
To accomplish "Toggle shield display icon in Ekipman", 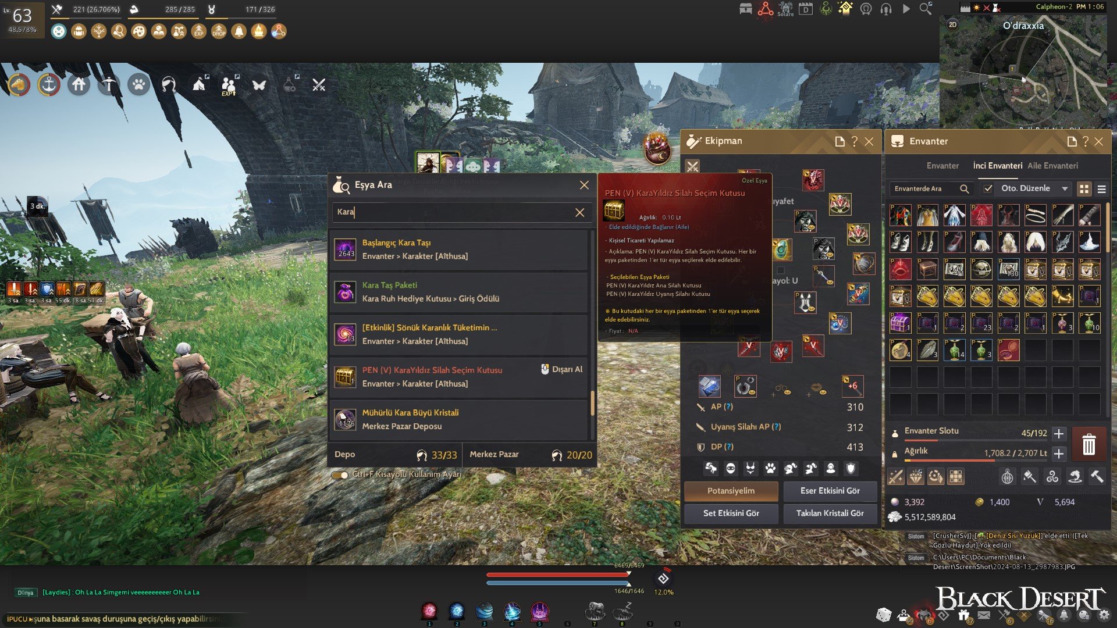I will click(x=851, y=469).
